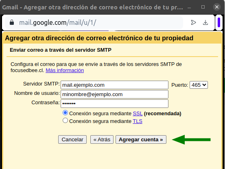Focus the Servidor SMTP input field
225x169 pixels.
(x=114, y=85)
